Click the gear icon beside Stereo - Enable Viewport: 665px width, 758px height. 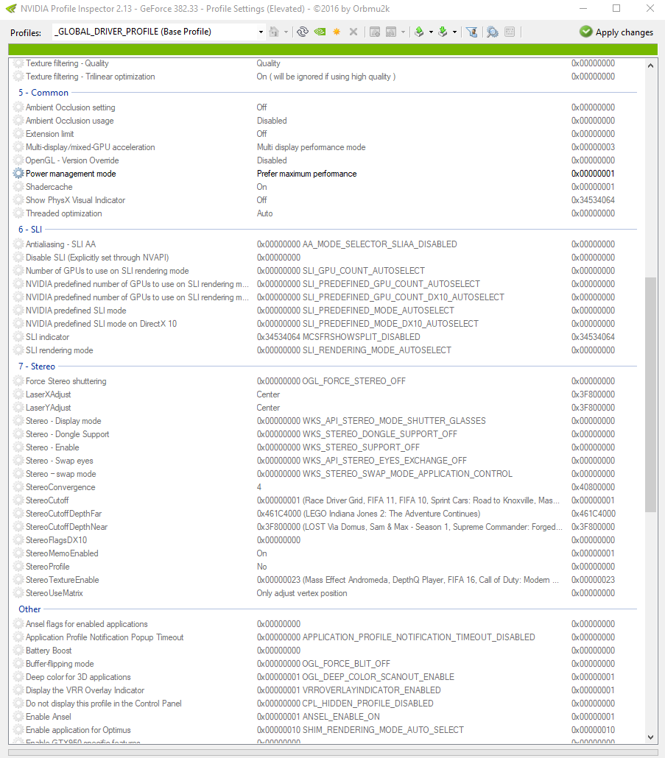click(x=18, y=447)
